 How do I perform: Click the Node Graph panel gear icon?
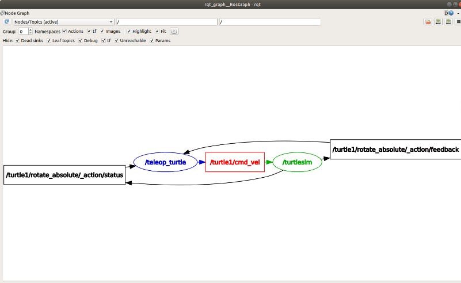pos(445,13)
